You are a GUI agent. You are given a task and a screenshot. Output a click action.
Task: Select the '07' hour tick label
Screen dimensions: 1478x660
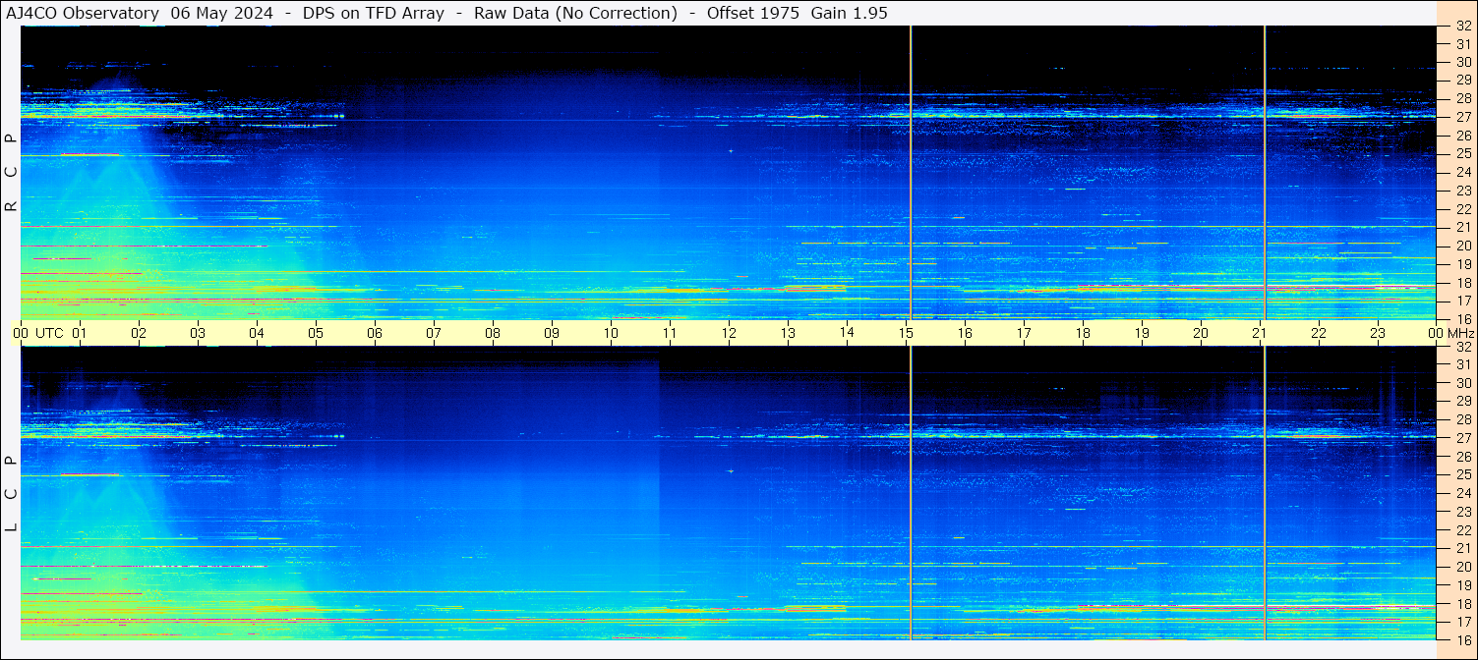(x=434, y=333)
